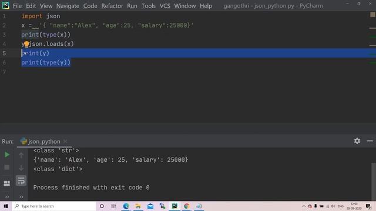Viewport: 376px width, 211px height.
Task: Click 'print(type(x))' on line 3
Action: [46, 35]
